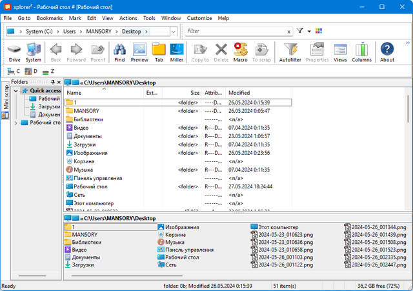Viewport: 413px width, 291px height.
Task: Sort the list by the Modified column header
Action: (239, 93)
